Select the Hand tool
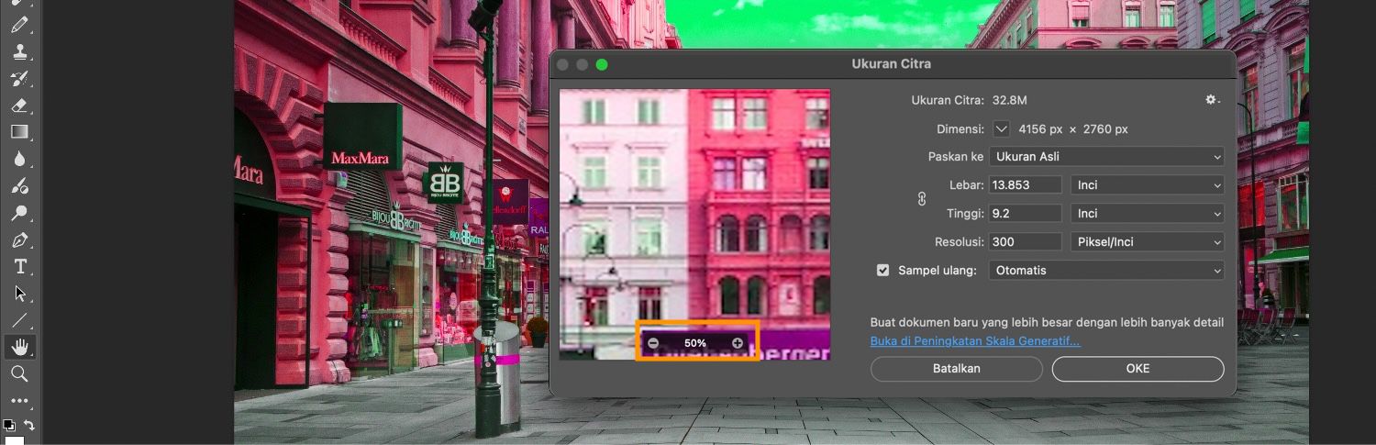1376x445 pixels. (x=19, y=347)
